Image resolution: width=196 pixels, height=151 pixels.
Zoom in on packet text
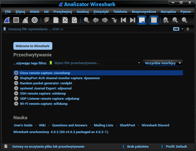coord(166,20)
